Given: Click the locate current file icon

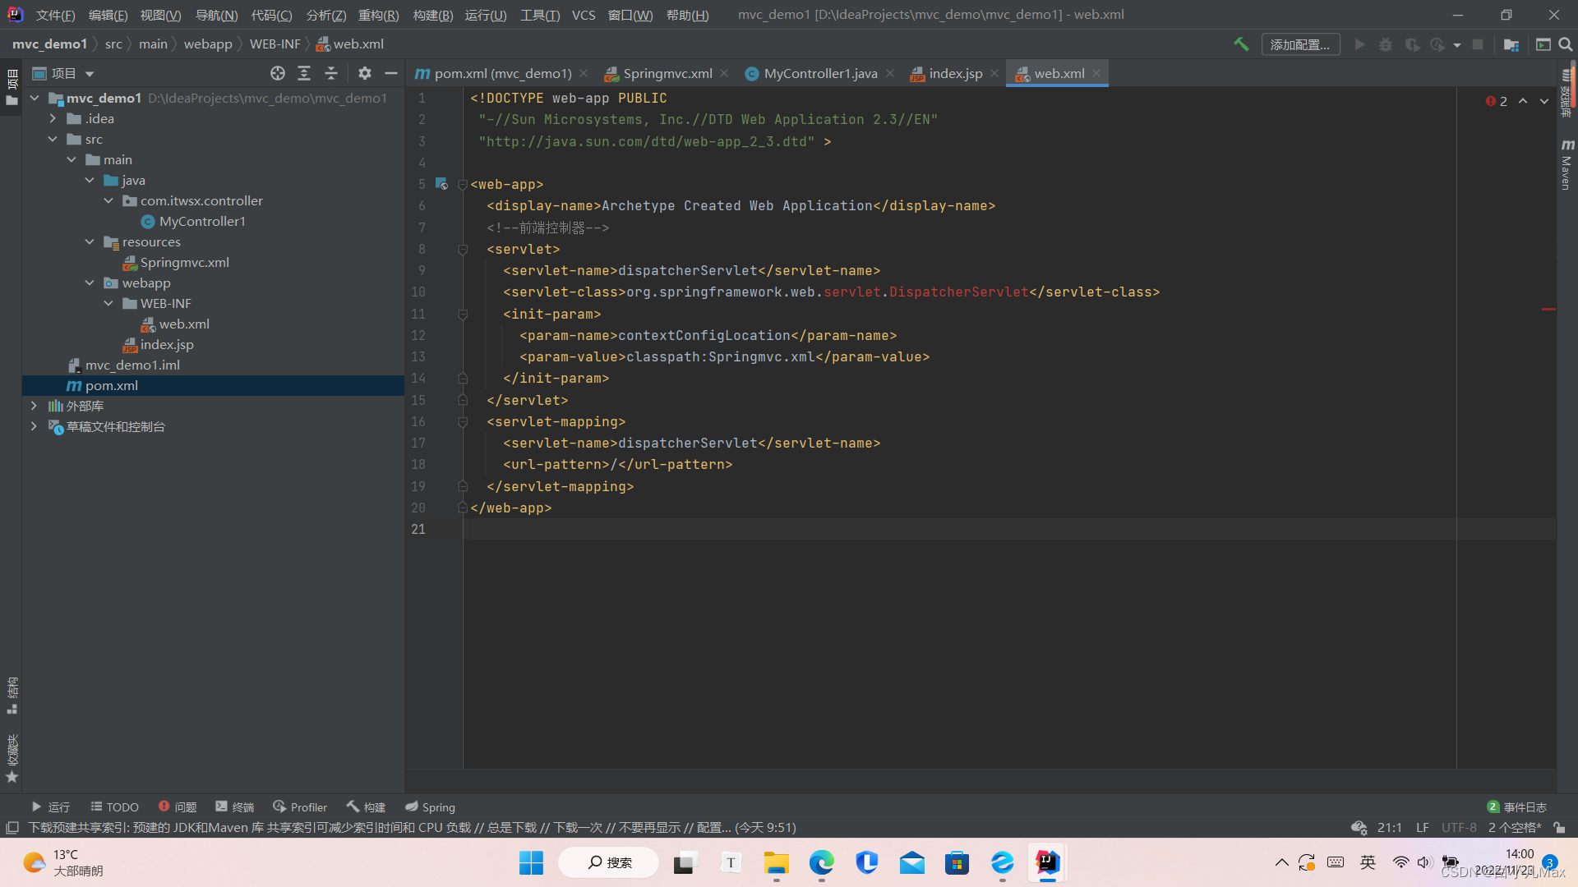Looking at the screenshot, I should point(278,73).
